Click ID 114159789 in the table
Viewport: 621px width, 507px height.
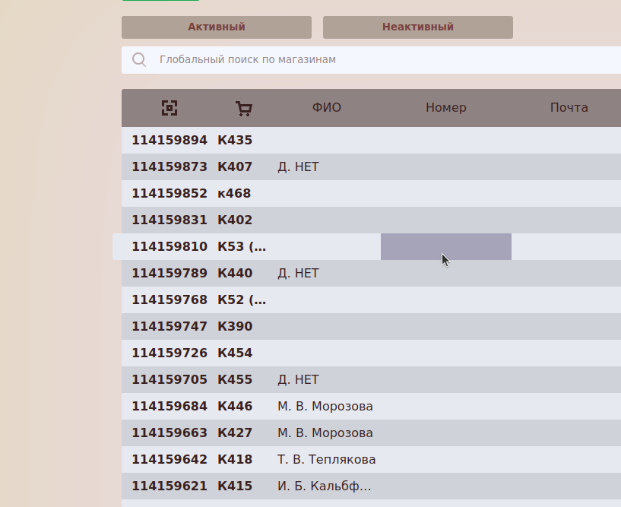(170, 274)
